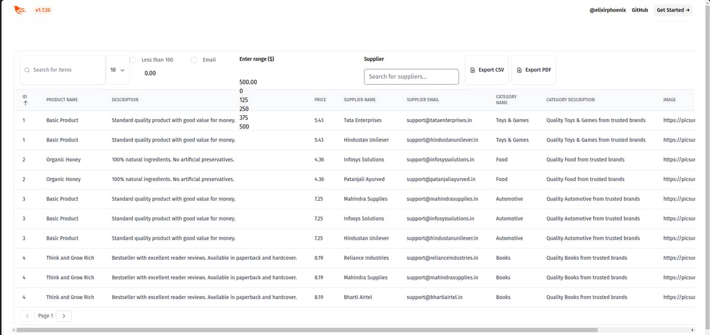Screen dimensions: 710x335
Task: Focus the Search for suppliers field
Action: 411,76
